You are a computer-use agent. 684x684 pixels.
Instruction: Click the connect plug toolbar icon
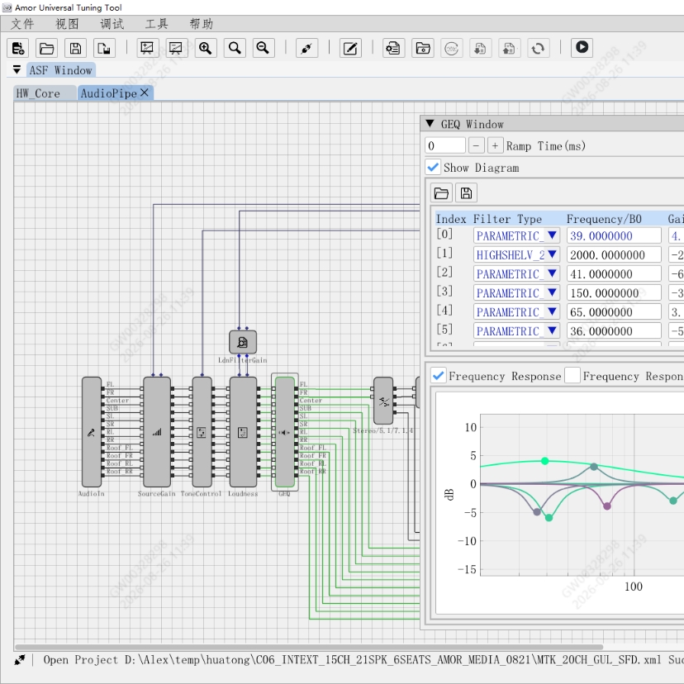306,48
